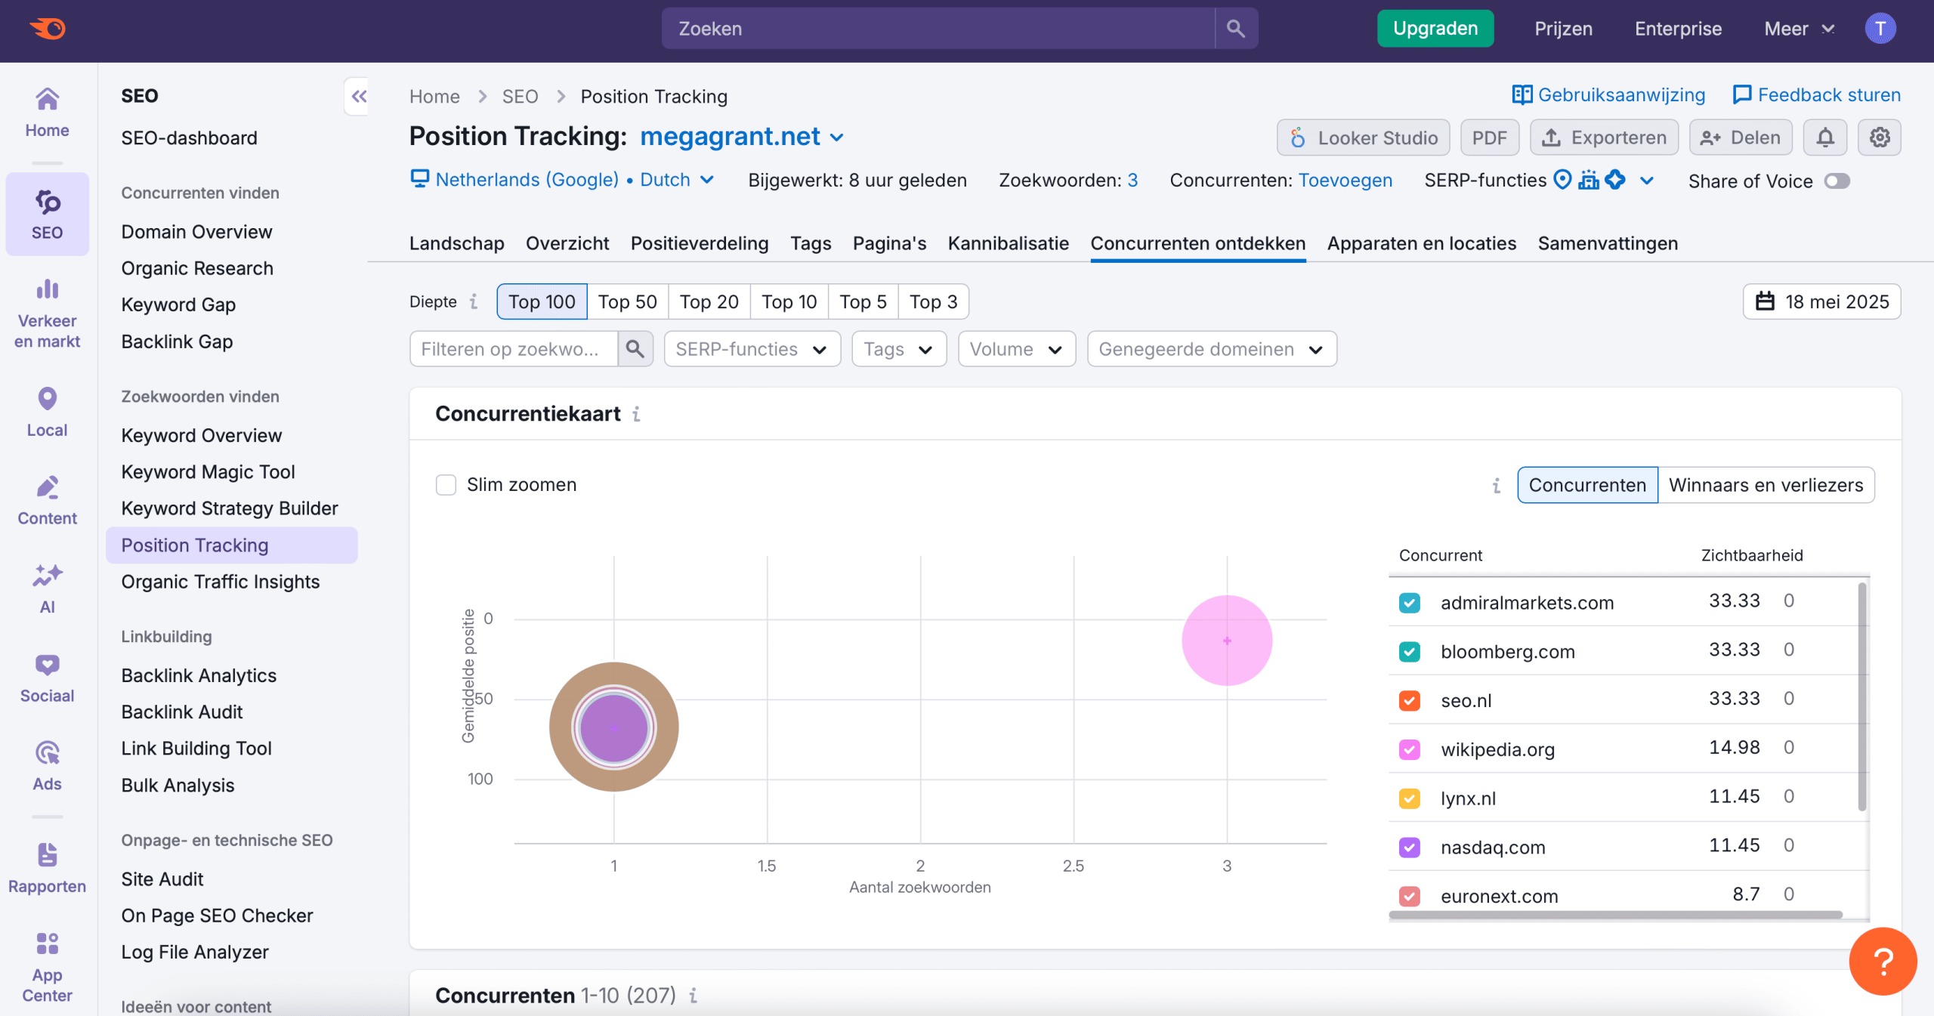Click the Filteren op zoekwoord input field
The width and height of the screenshot is (1934, 1016).
click(x=514, y=349)
